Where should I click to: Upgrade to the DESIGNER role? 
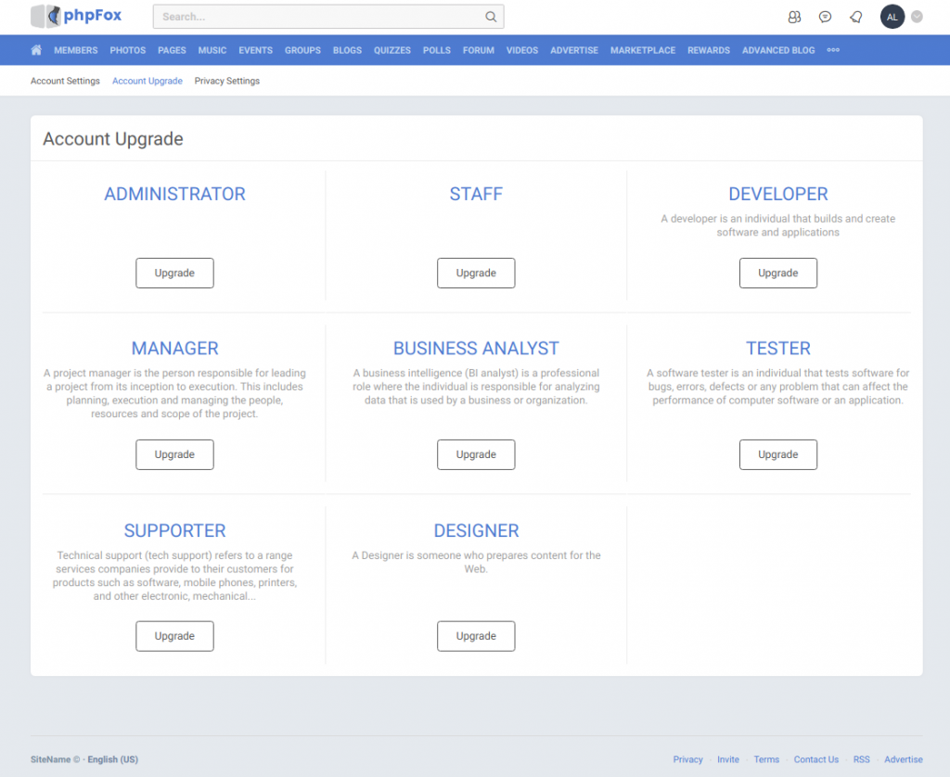(476, 636)
